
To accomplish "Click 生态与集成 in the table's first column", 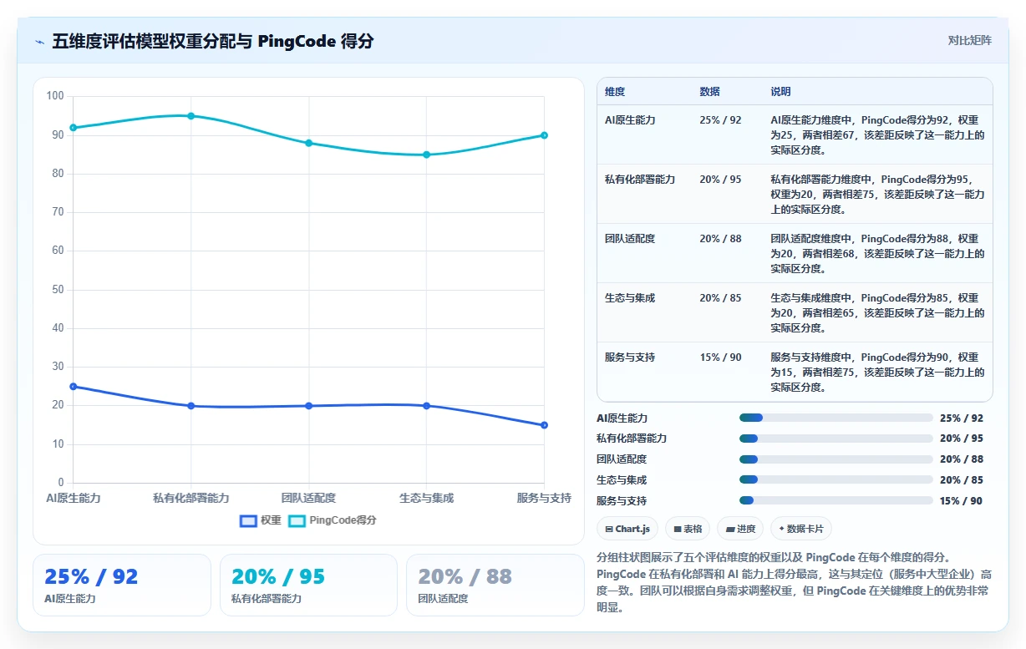I will tap(630, 298).
